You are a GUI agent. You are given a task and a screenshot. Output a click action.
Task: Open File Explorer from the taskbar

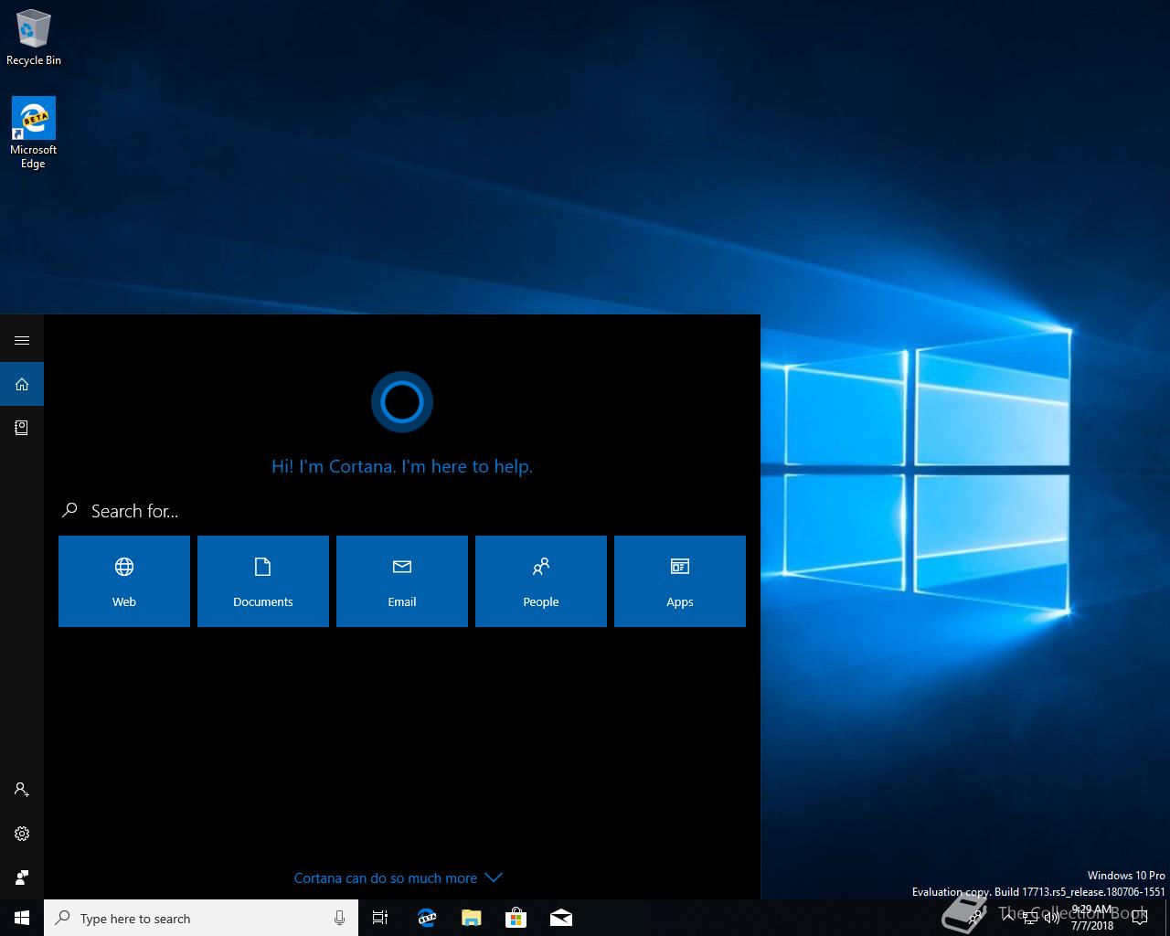pos(471,918)
